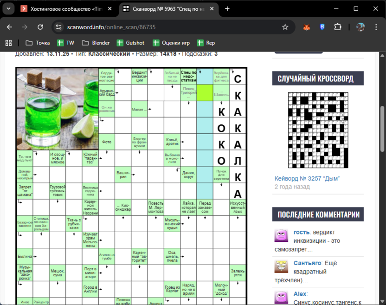Open the Blender bookmarks folder

[x=96, y=43]
